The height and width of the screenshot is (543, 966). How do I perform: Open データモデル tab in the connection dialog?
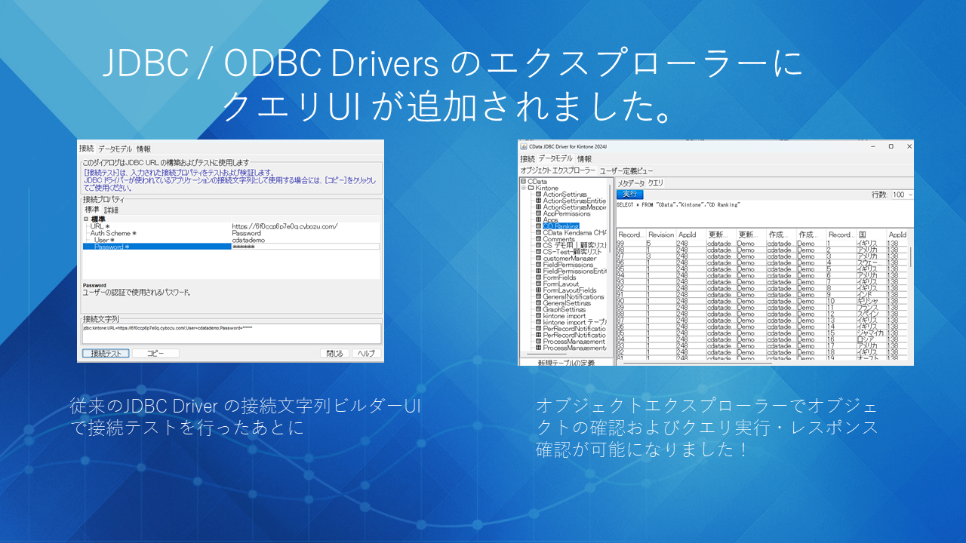115,149
